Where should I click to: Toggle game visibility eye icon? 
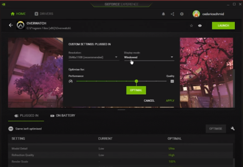coord(200,26)
